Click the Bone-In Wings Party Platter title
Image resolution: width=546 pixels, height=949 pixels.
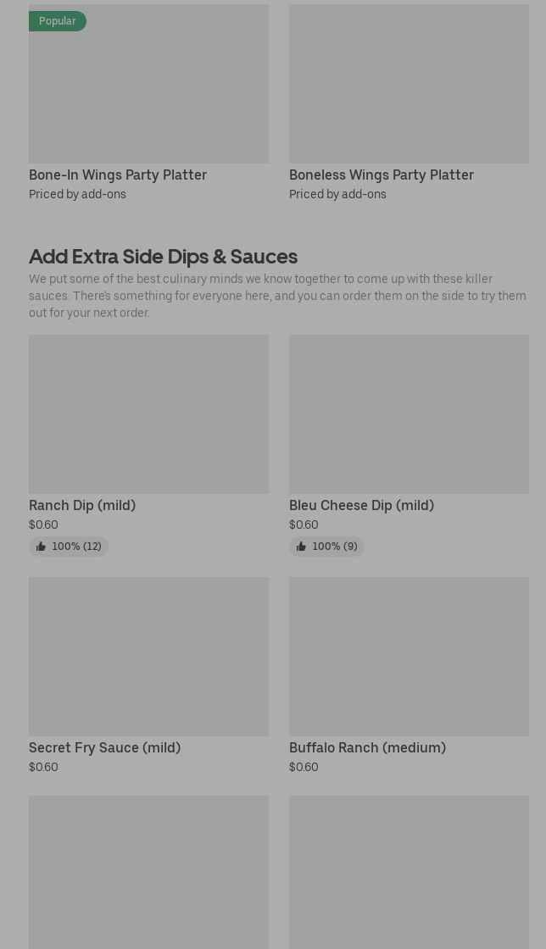[118, 175]
